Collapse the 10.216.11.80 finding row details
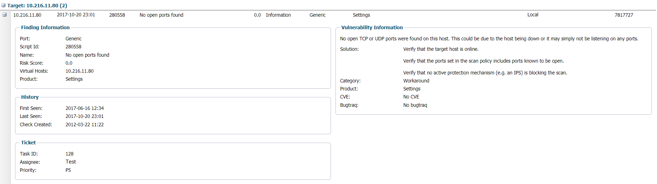The image size is (657, 184). [x=5, y=15]
